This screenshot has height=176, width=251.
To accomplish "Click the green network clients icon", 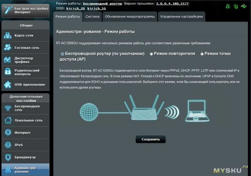I will [236, 6].
